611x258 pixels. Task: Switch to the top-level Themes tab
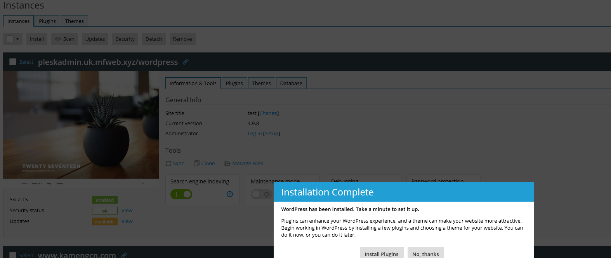click(x=75, y=21)
